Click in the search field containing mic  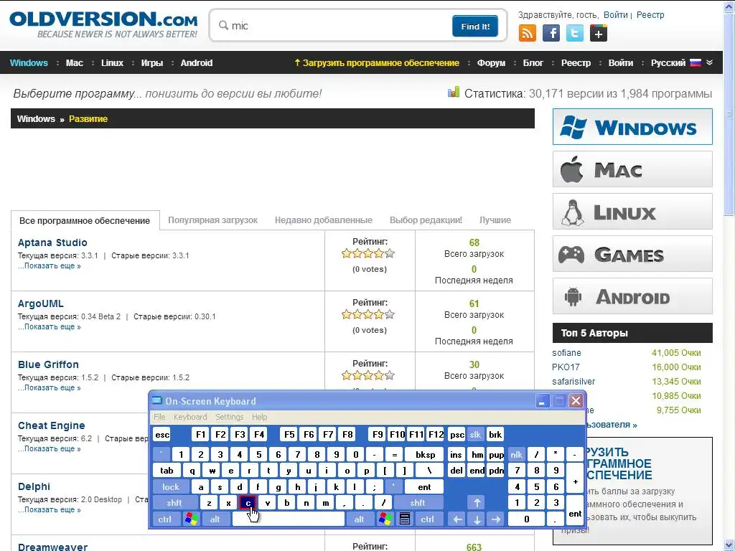tap(339, 26)
